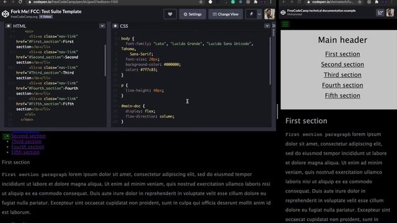Image resolution: width=397 pixels, height=223 pixels.
Task: Click the CSS 'flex-direction: column;' line
Action: (150, 116)
